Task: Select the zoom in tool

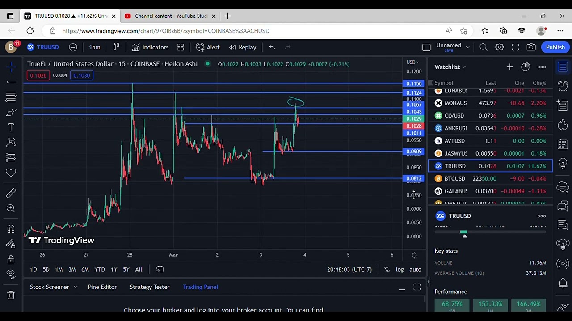Action: 11,208
